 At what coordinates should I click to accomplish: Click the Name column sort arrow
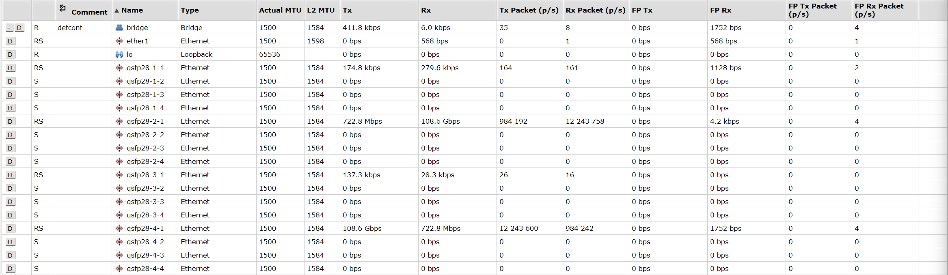click(117, 11)
